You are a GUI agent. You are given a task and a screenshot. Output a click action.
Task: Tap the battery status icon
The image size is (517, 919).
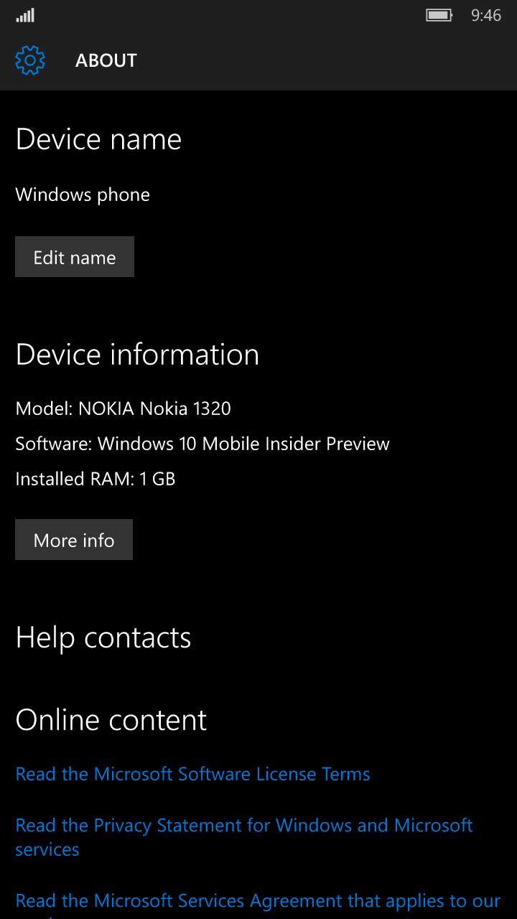(x=439, y=15)
